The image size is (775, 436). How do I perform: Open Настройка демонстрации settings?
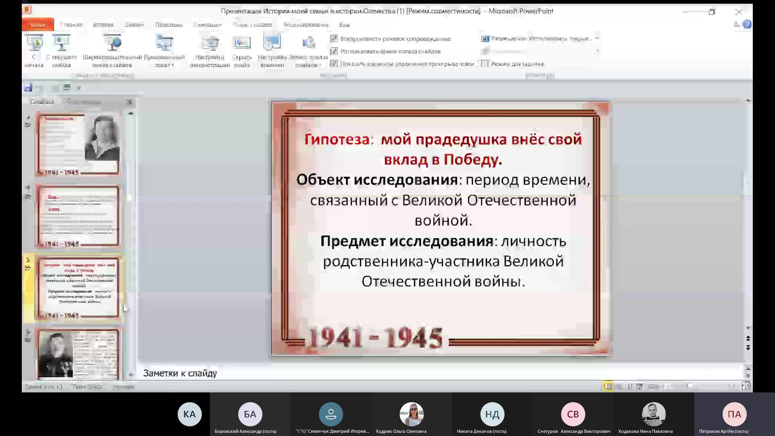tap(209, 49)
